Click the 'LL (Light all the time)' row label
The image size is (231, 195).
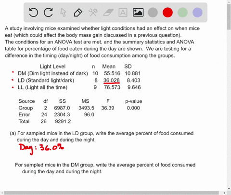[42, 87]
